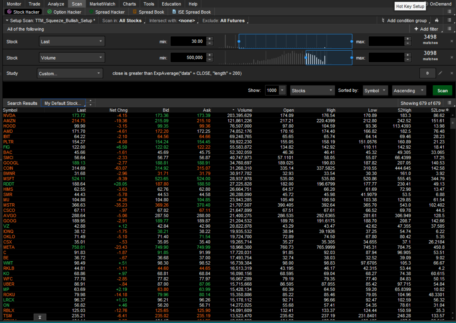
Task: Remove the Last filter with its X icon
Action: coord(451,41)
